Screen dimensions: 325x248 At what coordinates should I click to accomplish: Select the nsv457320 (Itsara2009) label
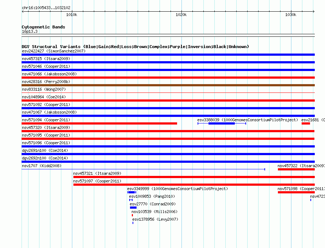(x=46, y=127)
